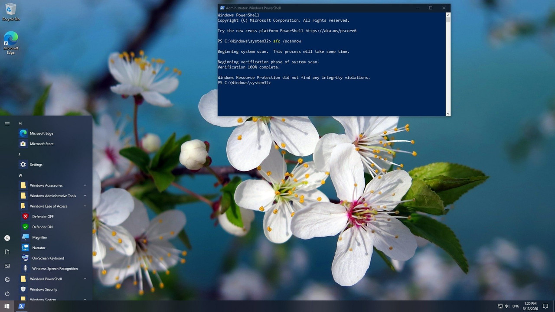Image resolution: width=555 pixels, height=312 pixels.
Task: Click the Power button in the Start sidebar
Action: coord(7,293)
